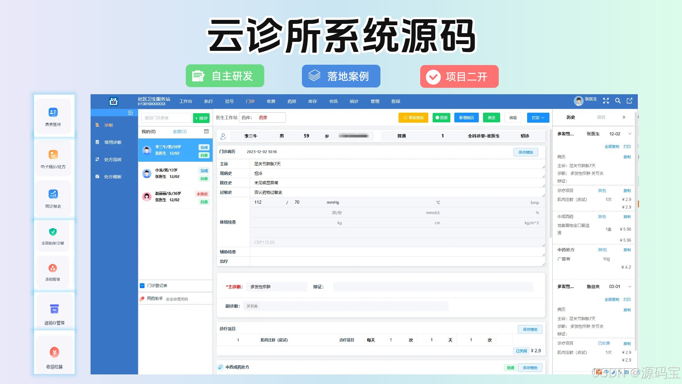Click the 新增病历 button
The image size is (682, 384).
(x=466, y=118)
